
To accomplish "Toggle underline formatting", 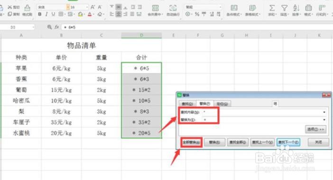I will (x=53, y=14).
